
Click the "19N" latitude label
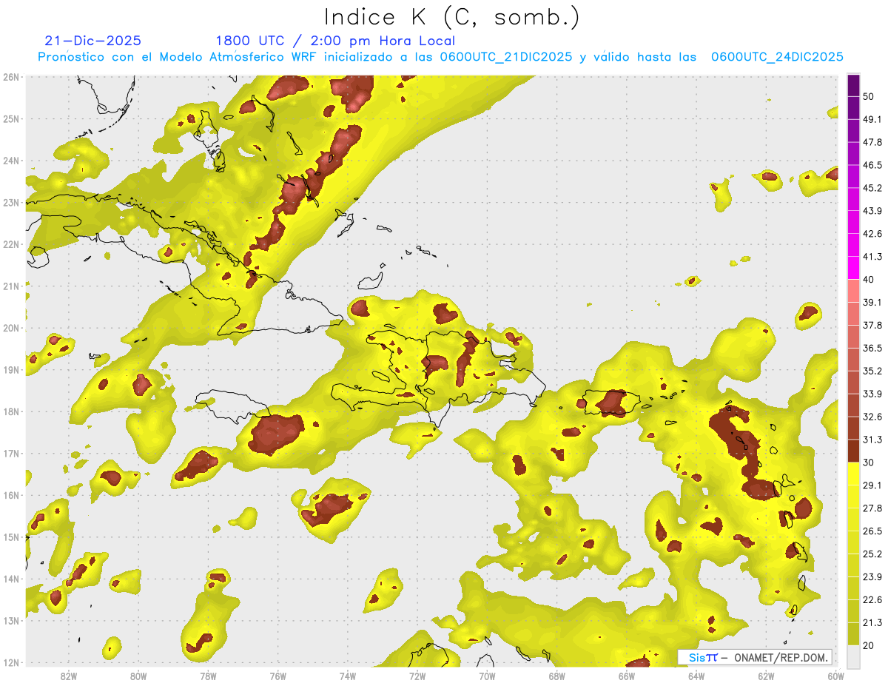pos(11,369)
